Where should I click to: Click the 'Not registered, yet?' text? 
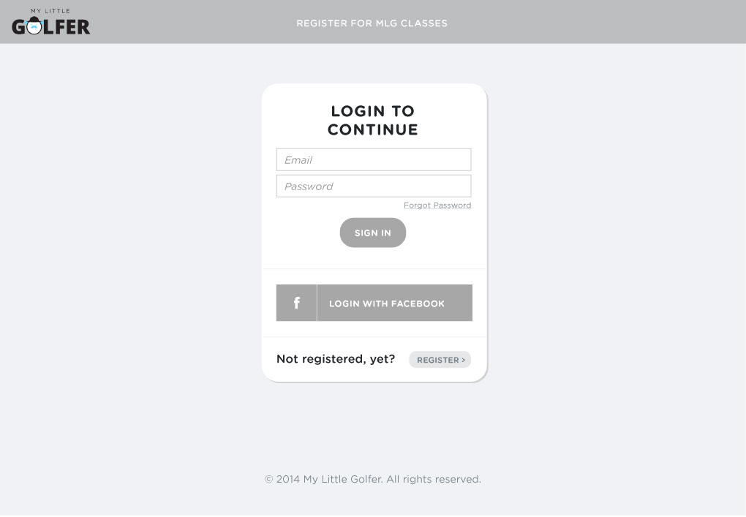[336, 358]
